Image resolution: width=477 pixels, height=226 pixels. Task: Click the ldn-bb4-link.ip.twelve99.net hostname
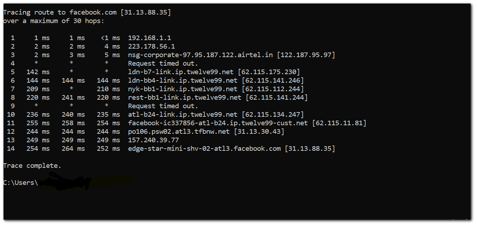pyautogui.click(x=184, y=81)
